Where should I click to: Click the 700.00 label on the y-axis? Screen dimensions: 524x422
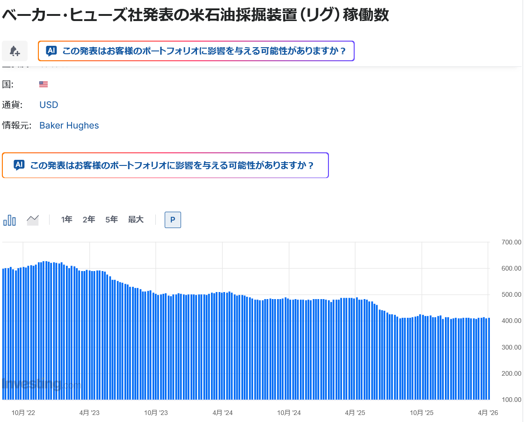[511, 242]
